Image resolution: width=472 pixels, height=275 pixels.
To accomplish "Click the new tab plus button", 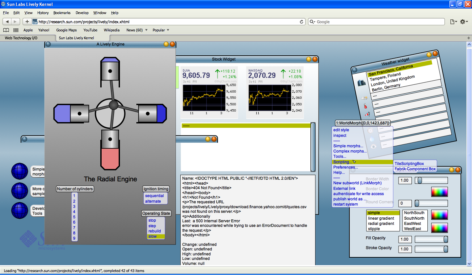I will coord(468,38).
